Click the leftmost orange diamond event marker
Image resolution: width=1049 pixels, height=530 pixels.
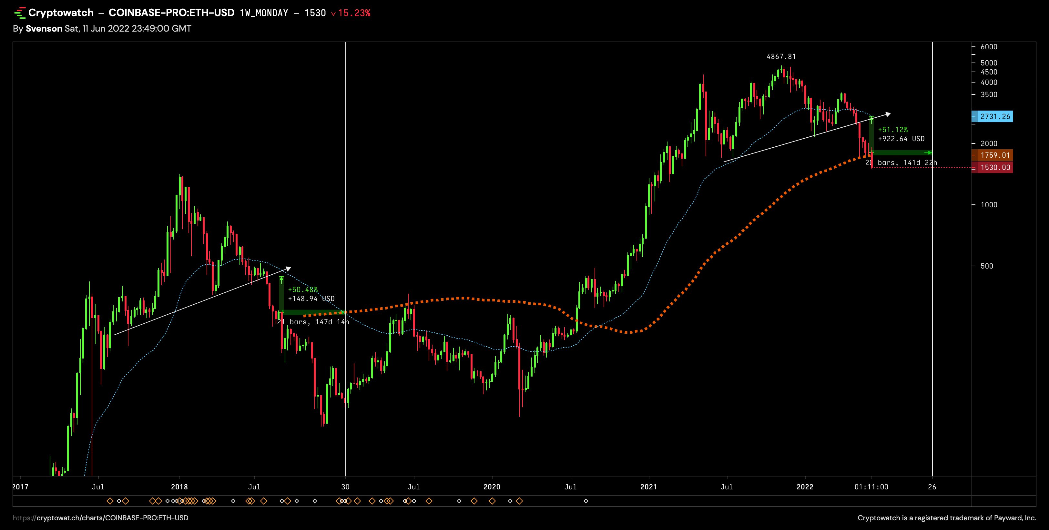(x=109, y=501)
